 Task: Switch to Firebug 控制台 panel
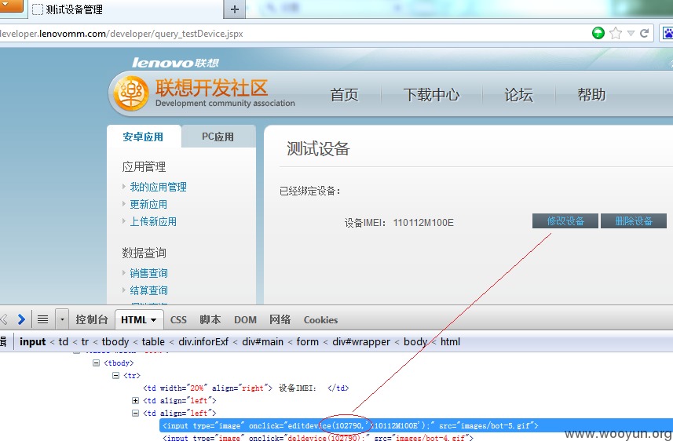pos(91,319)
